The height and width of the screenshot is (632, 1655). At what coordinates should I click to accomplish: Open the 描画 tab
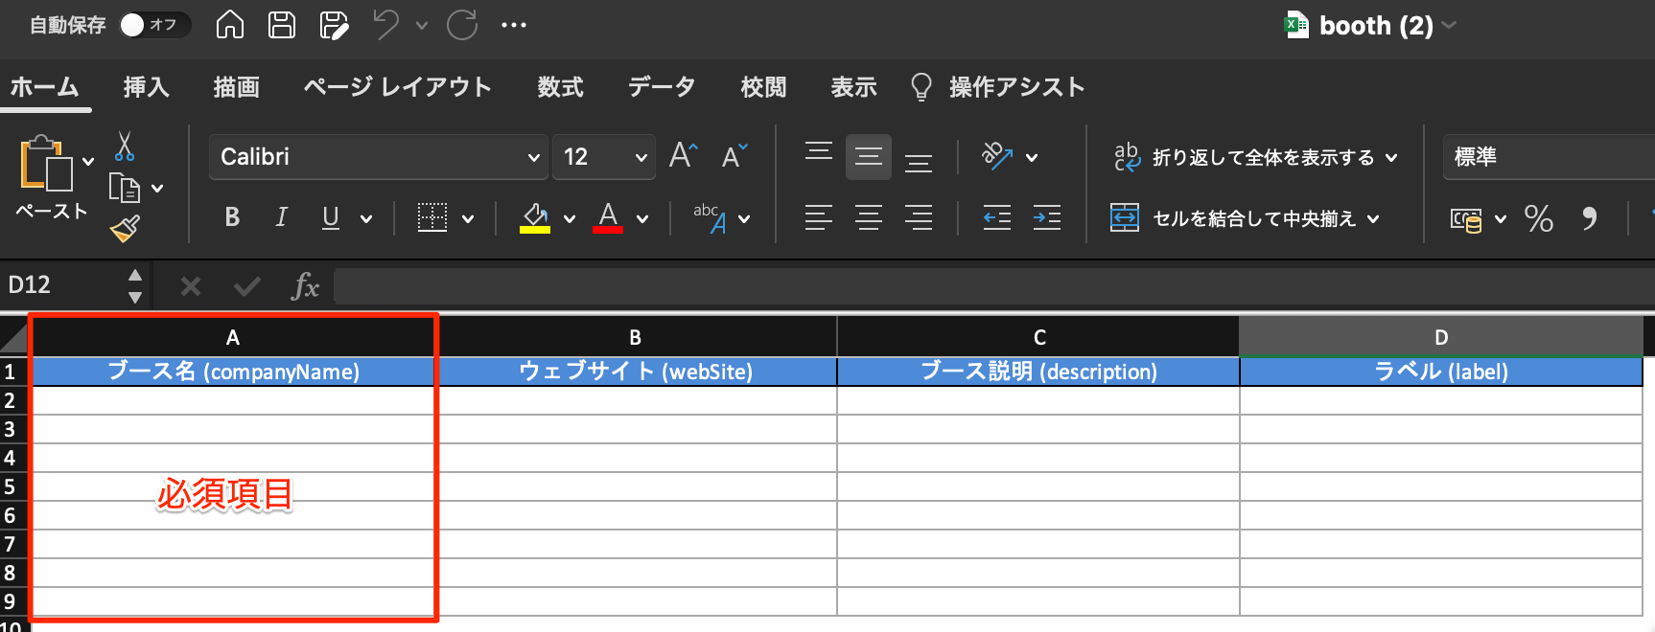tap(236, 87)
